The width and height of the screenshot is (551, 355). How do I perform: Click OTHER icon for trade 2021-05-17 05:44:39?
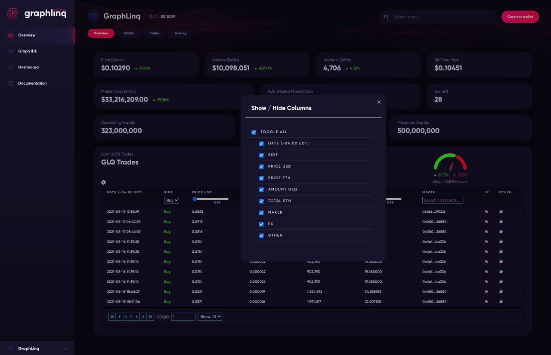501,232
